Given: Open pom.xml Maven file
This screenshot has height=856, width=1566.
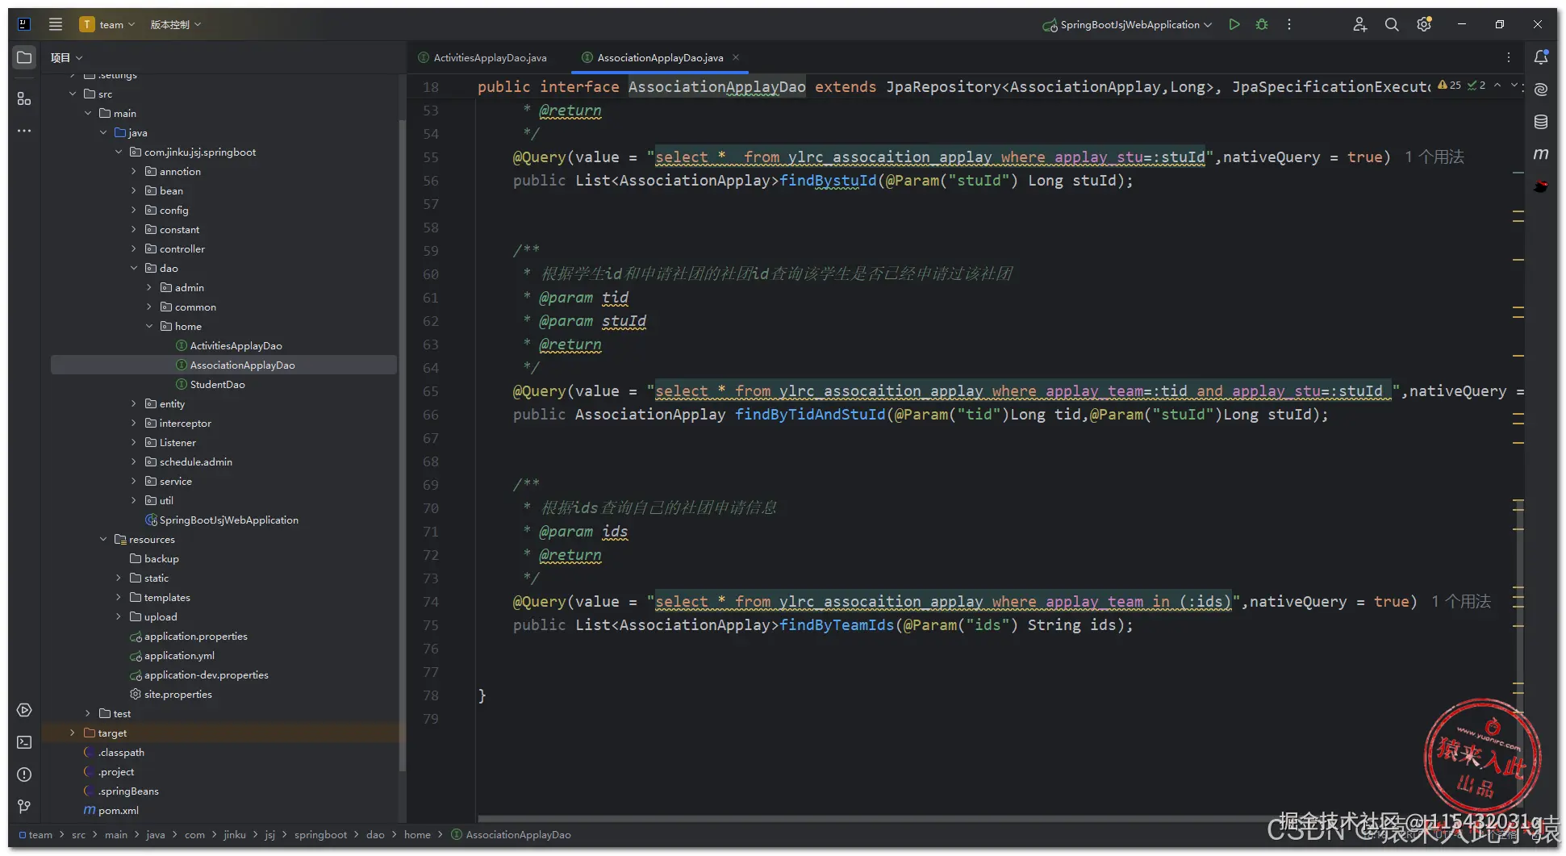Looking at the screenshot, I should pyautogui.click(x=111, y=811).
